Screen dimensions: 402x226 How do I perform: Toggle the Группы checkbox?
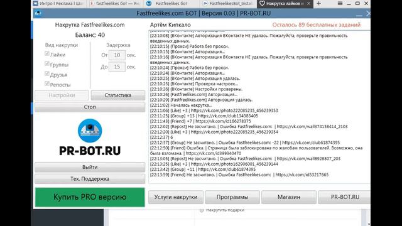(x=47, y=63)
